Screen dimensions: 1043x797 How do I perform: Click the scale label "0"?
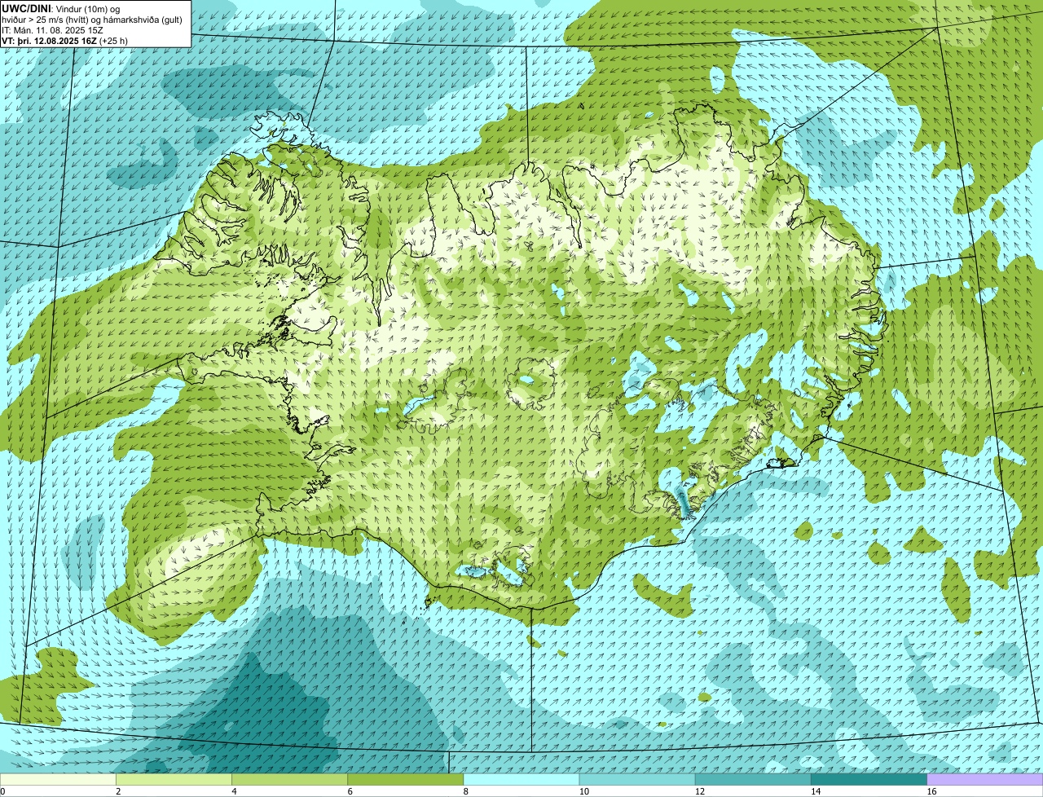pos(2,791)
